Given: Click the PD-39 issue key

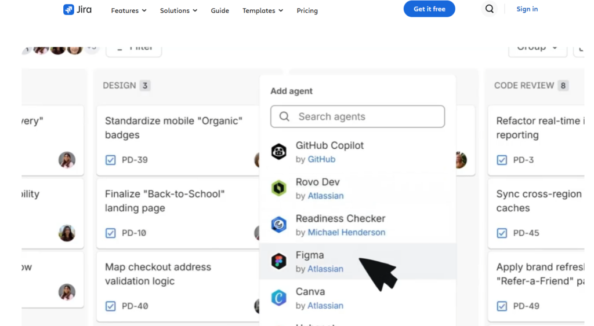Looking at the screenshot, I should point(135,160).
